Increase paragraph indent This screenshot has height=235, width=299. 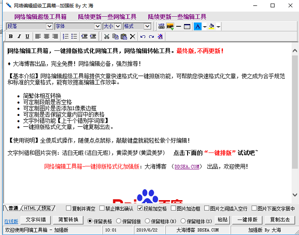coord(93,36)
